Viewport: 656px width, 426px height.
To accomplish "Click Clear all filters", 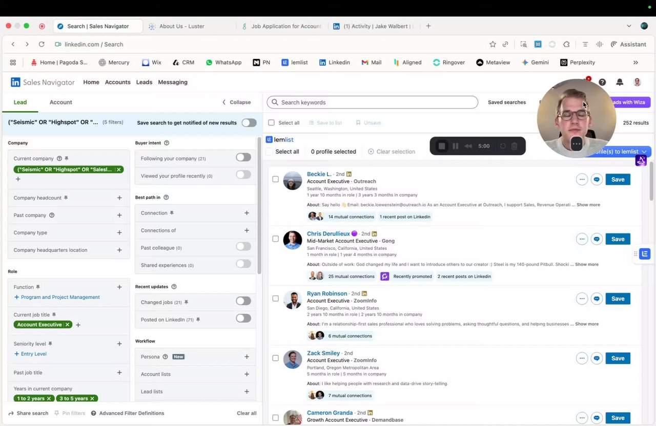I will coord(247,413).
